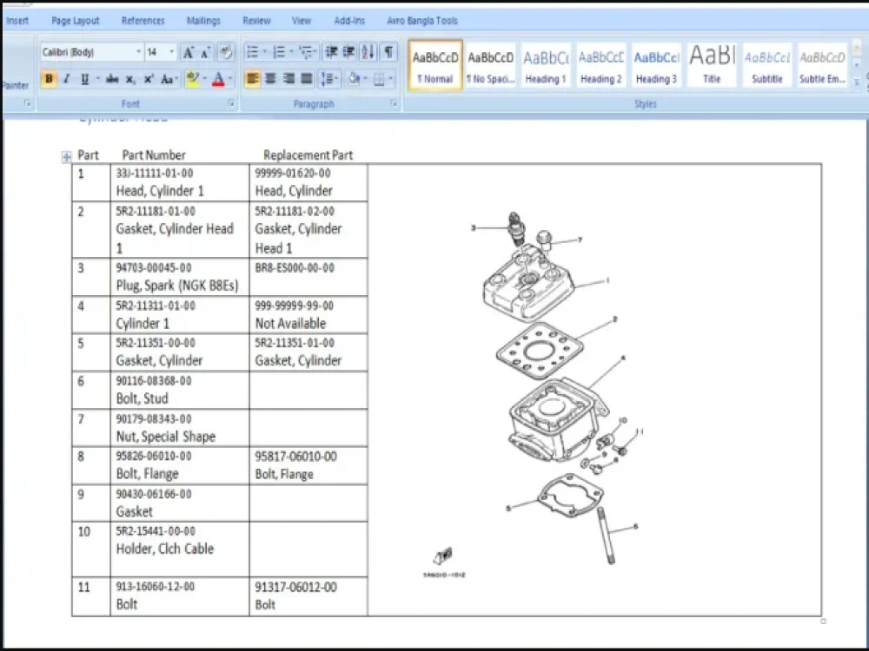This screenshot has width=869, height=651.
Task: Click the table resize handle
Action: point(823,621)
